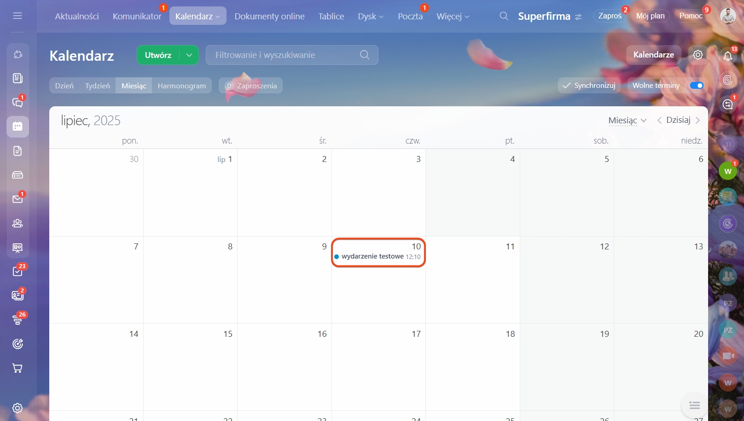Open the calendar icon in left sidebar
744x421 pixels.
pyautogui.click(x=17, y=127)
